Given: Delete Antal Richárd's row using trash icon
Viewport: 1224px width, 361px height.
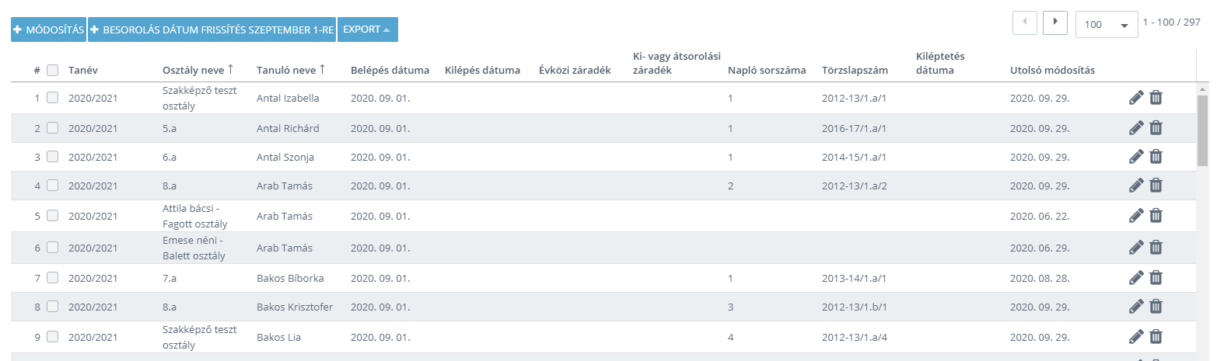Looking at the screenshot, I should coord(1156,128).
